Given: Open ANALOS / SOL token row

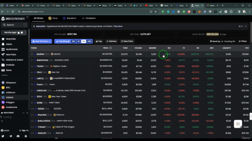Looking at the screenshot, I should [x=140, y=133].
